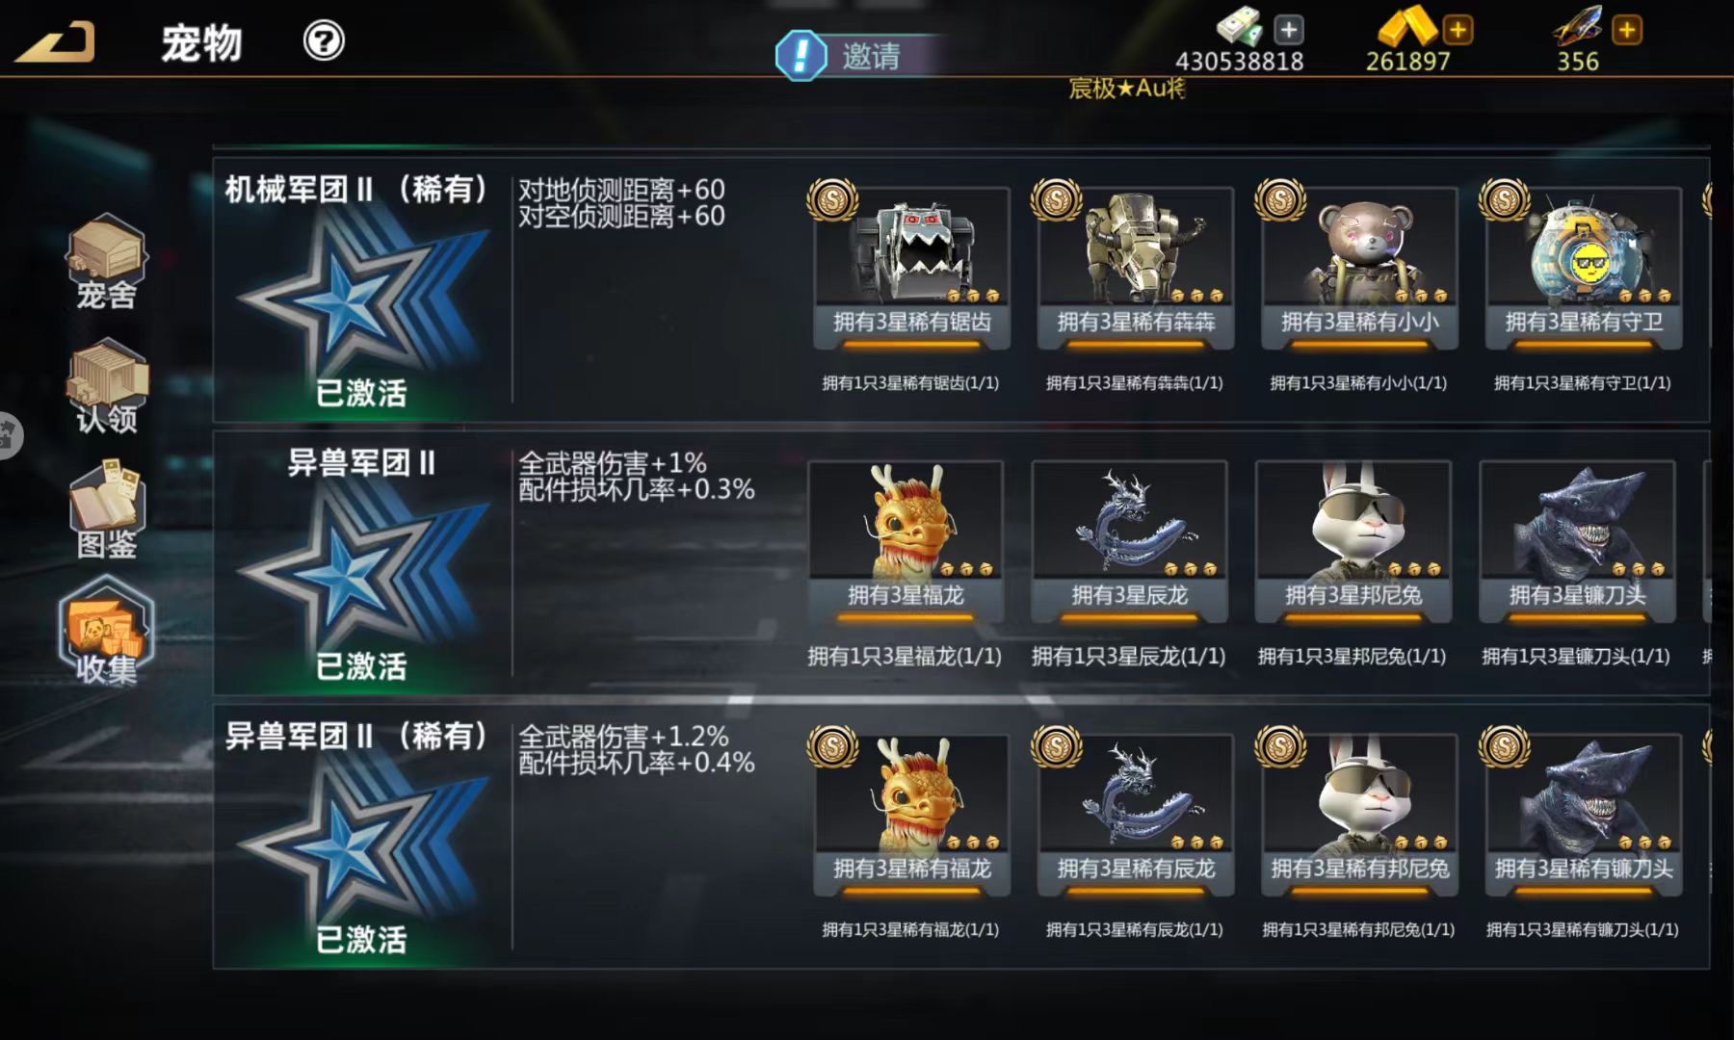Select the 拥有3星稀有镰刀头 shark card
This screenshot has width=1734, height=1040.
coord(1584,816)
